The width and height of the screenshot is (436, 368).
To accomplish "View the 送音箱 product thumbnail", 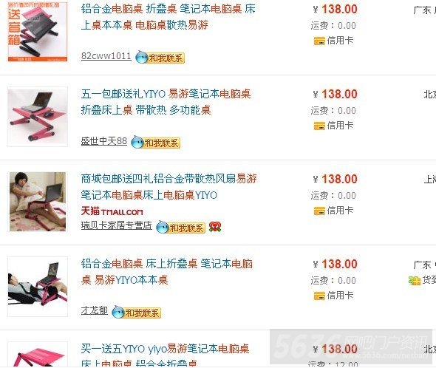I will point(38,32).
